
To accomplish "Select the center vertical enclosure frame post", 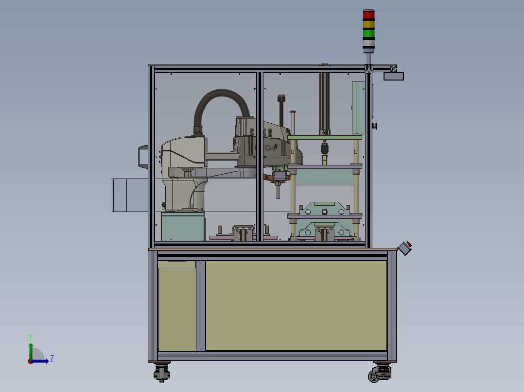I will click(260, 156).
